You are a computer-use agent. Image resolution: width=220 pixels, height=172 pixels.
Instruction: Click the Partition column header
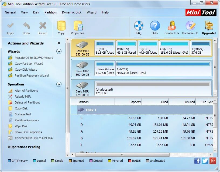click(96, 102)
